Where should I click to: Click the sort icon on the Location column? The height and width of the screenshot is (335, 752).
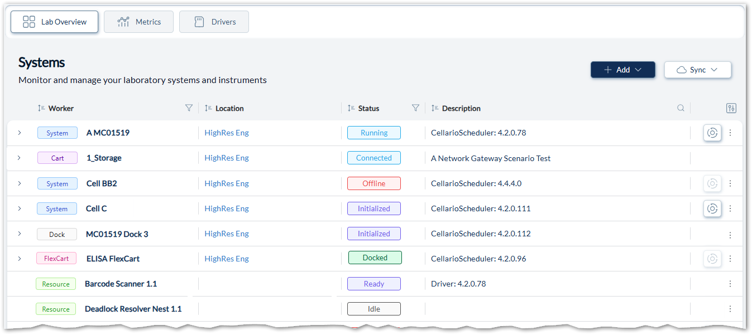[x=207, y=108]
